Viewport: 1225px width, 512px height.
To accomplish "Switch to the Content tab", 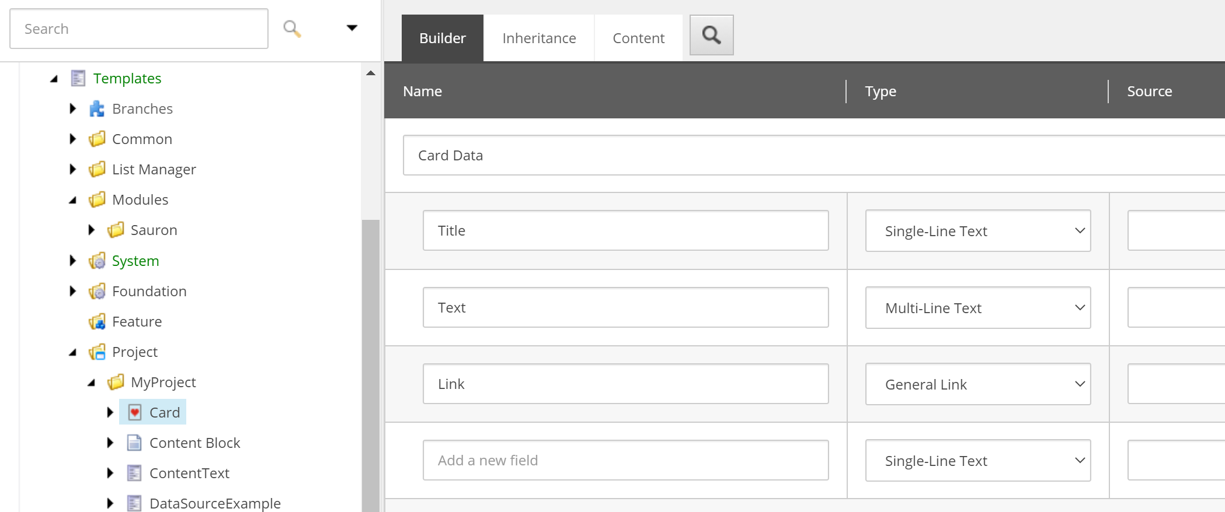I will coord(638,38).
